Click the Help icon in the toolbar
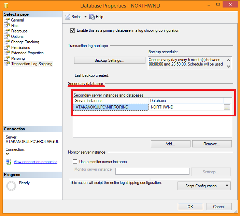240x216 pixels. coord(92,17)
